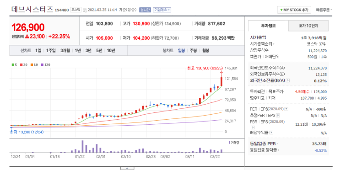The width and height of the screenshot is (340, 170).
Task: Select the 3년 line chart period
Action: pos(88,50)
